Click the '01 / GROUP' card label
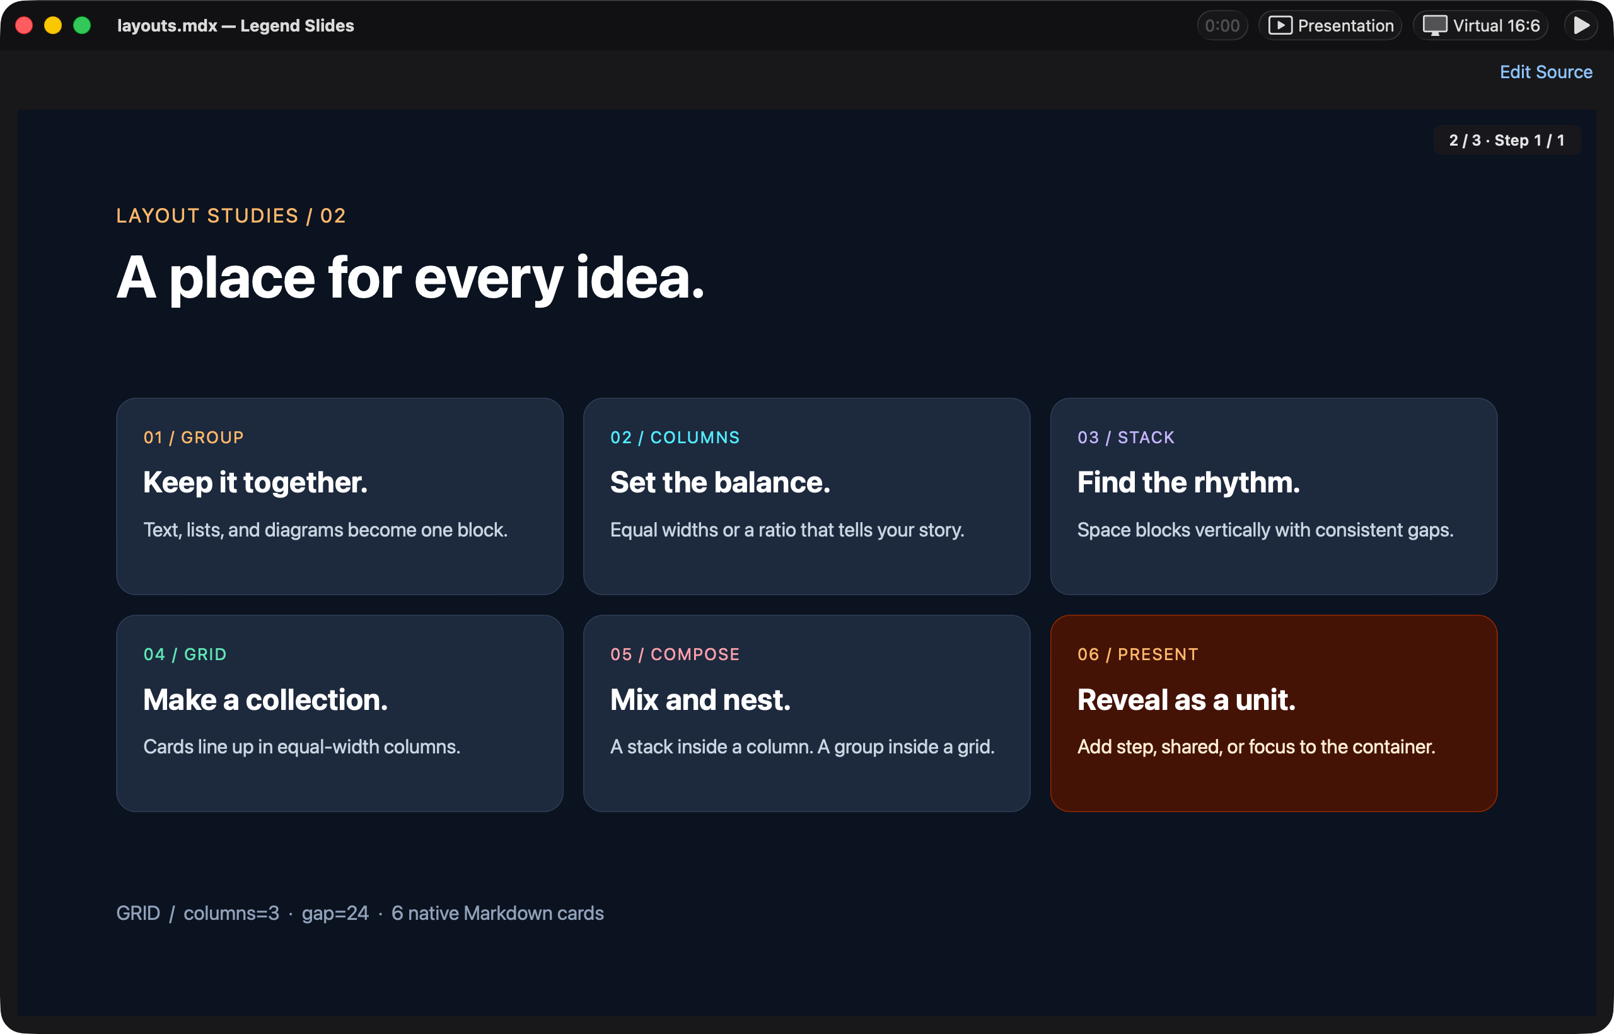 click(194, 437)
